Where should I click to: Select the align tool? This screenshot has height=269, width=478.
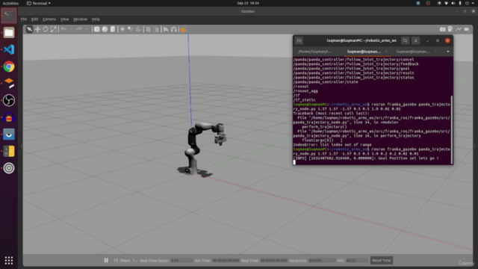166,29
